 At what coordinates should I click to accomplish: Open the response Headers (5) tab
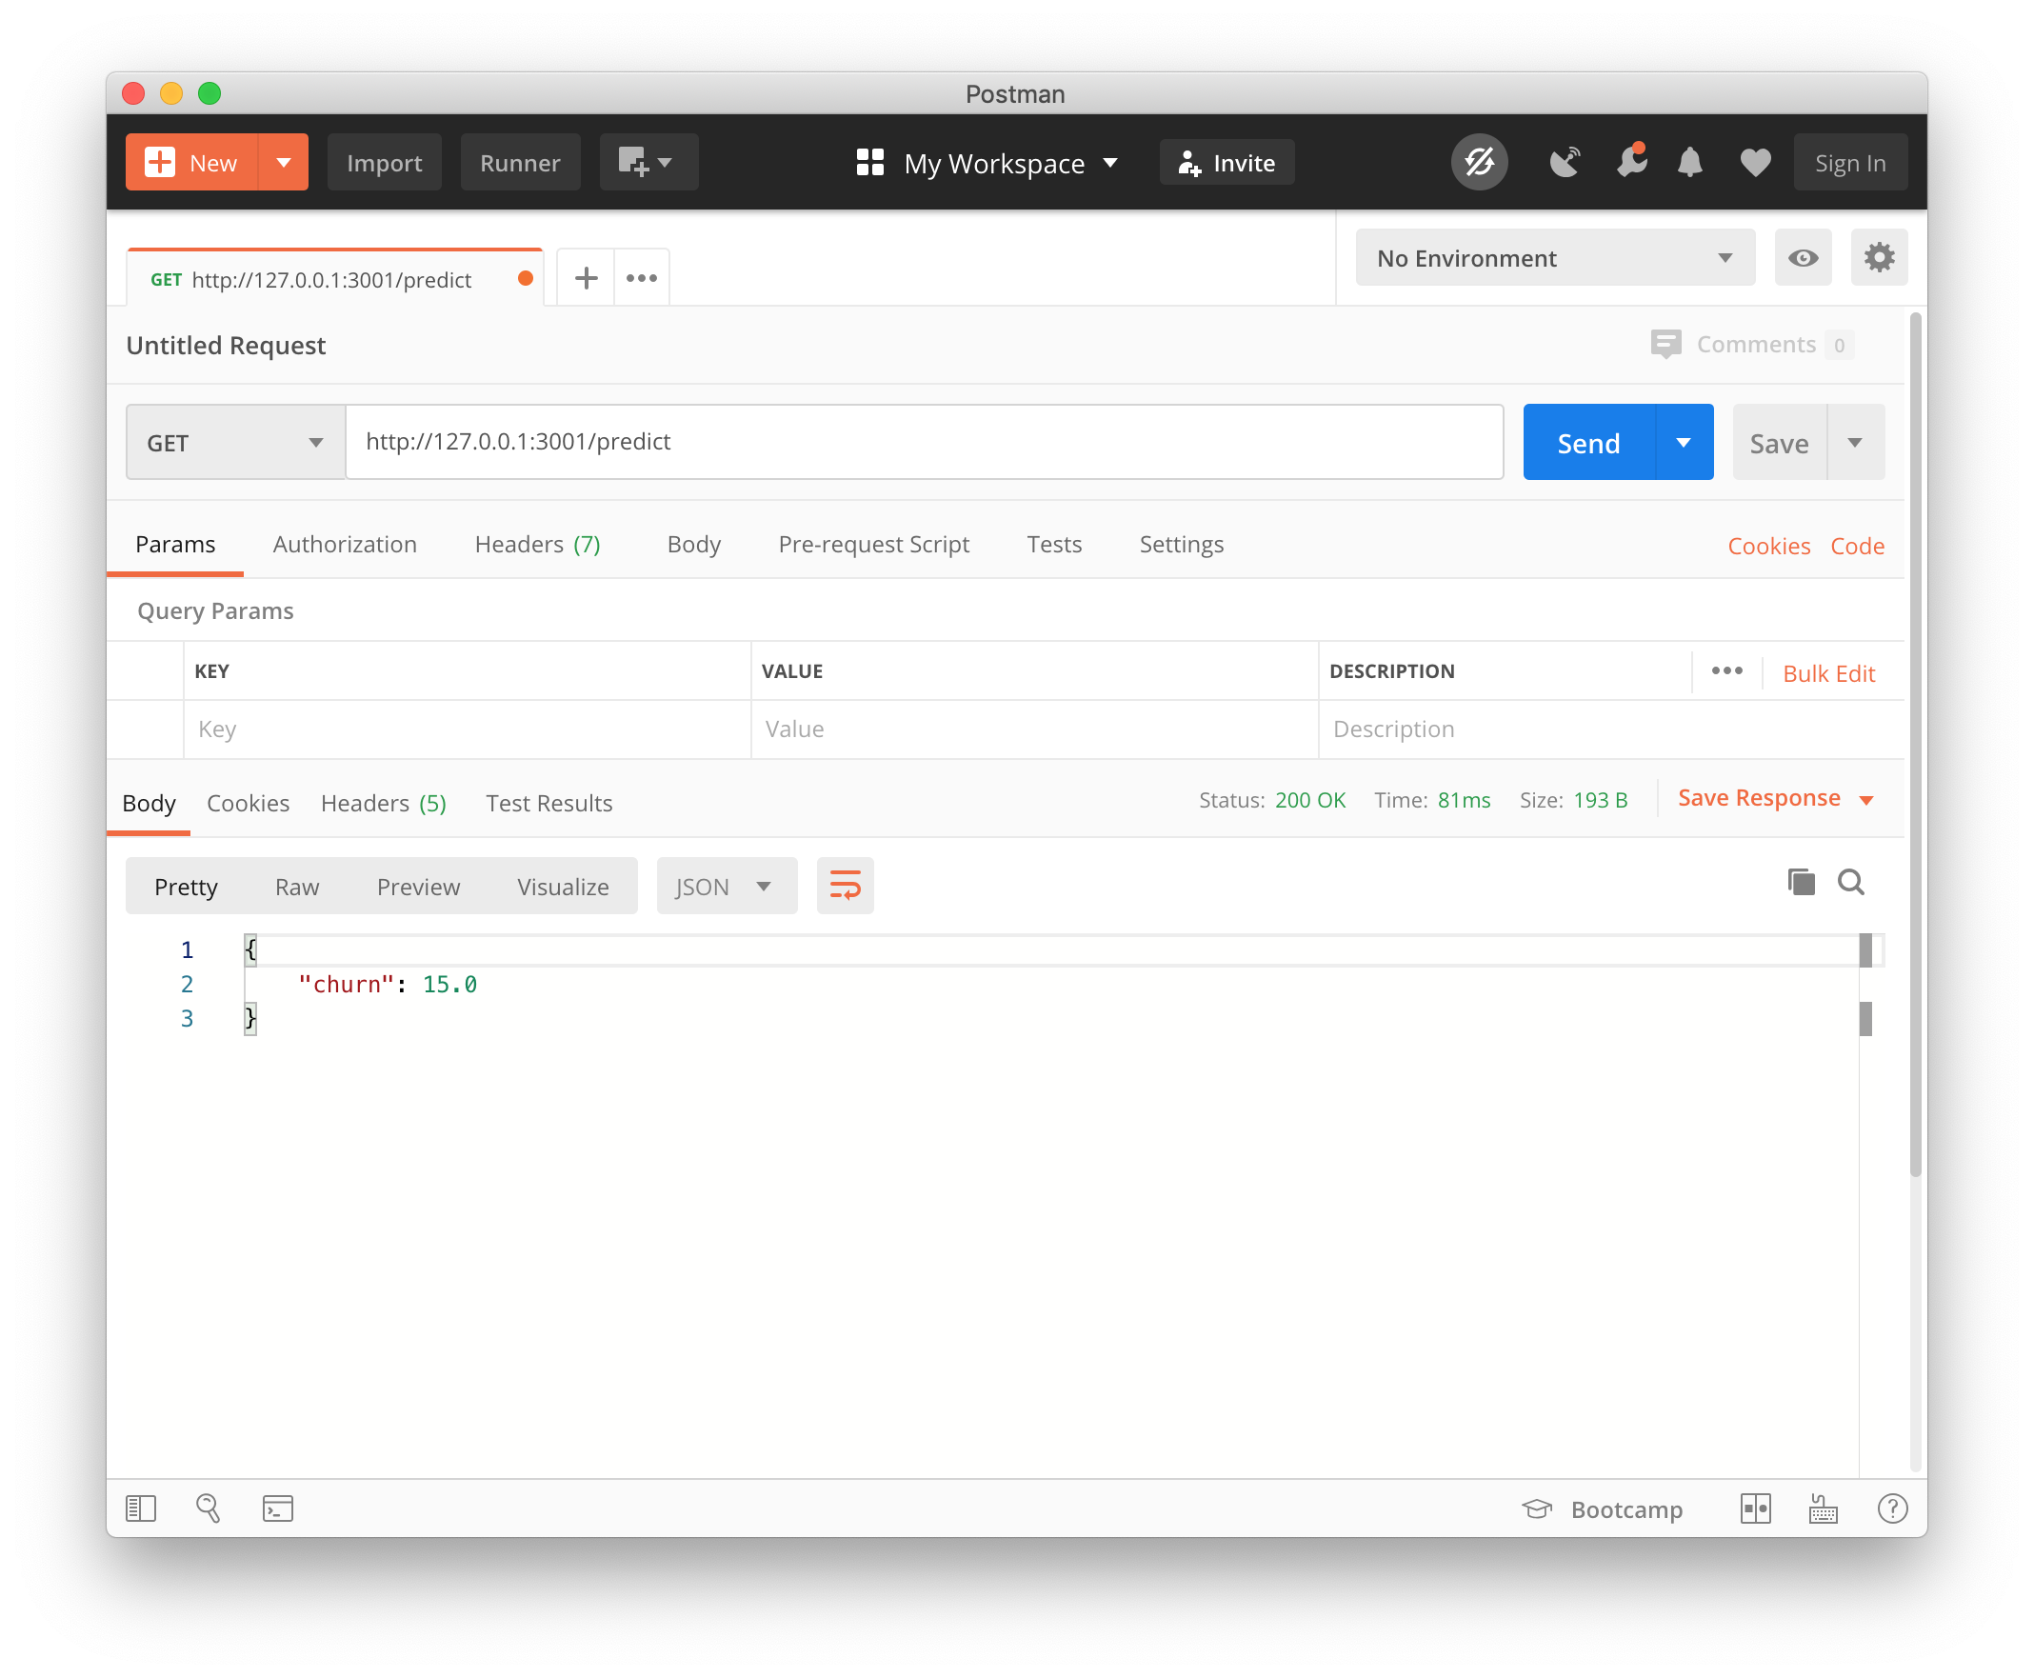click(383, 803)
